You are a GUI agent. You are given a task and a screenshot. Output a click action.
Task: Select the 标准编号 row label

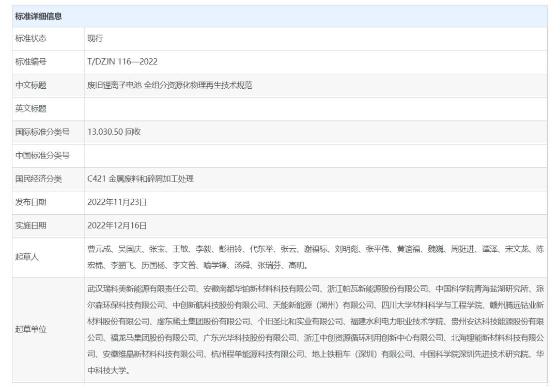click(31, 62)
